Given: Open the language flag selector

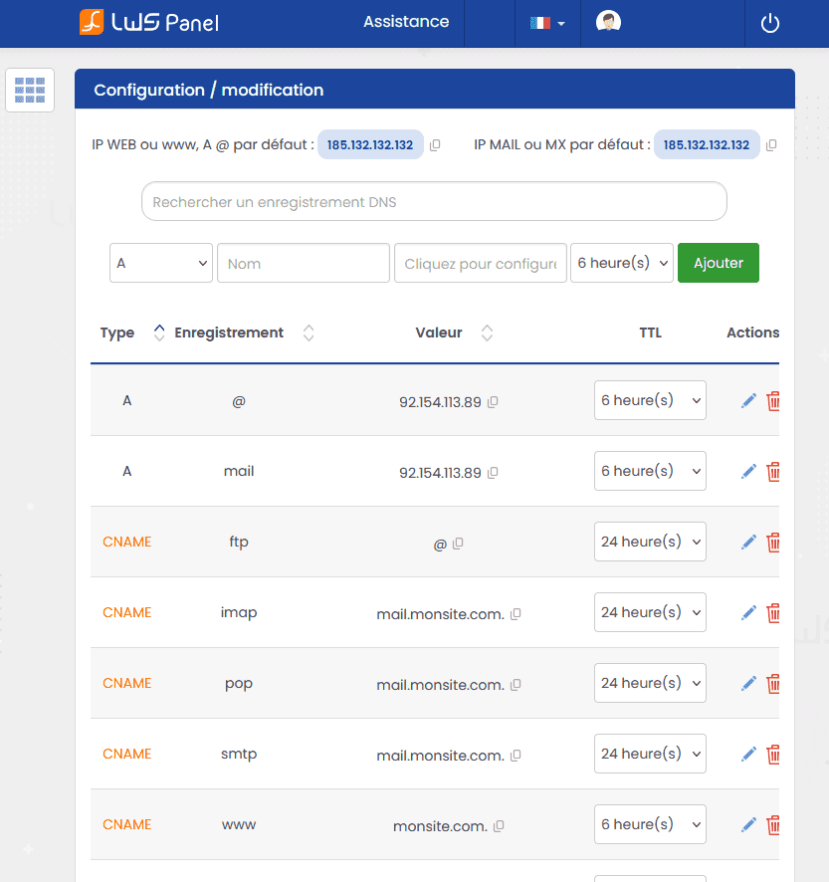Looking at the screenshot, I should coord(546,23).
